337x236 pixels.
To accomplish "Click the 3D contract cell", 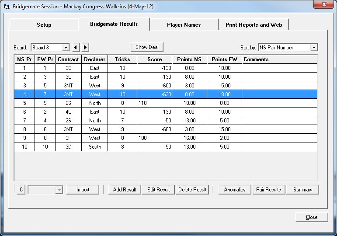I will pyautogui.click(x=68, y=147).
